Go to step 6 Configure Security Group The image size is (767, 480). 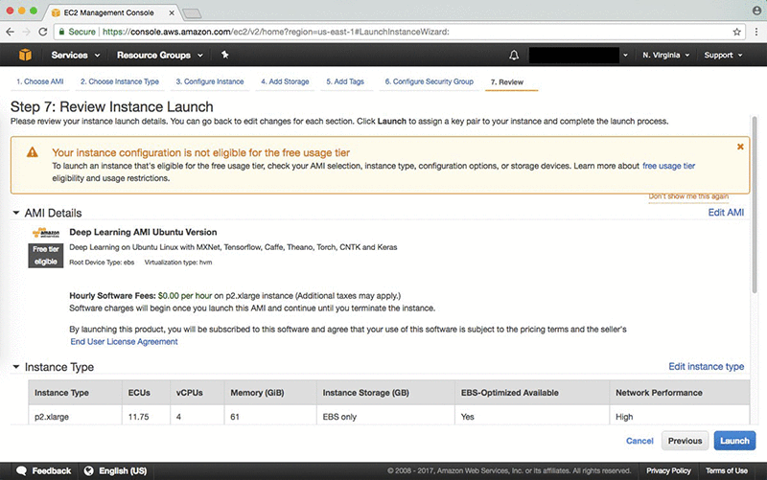tap(429, 81)
